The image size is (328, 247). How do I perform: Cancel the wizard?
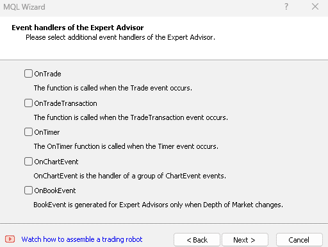(299, 240)
